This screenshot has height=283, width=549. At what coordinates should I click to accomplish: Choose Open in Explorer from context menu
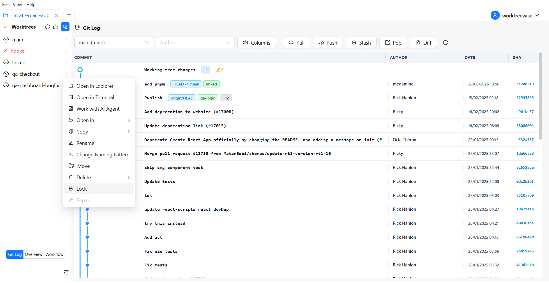pos(99,86)
